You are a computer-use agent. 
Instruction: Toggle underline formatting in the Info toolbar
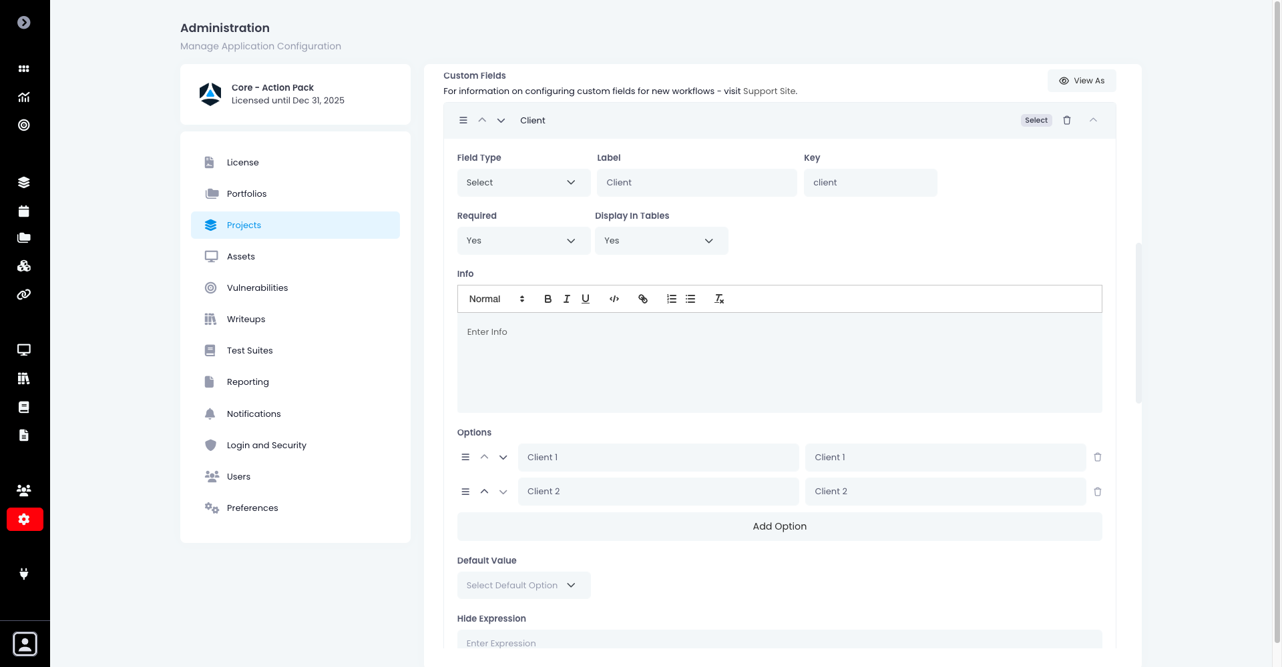pos(585,299)
